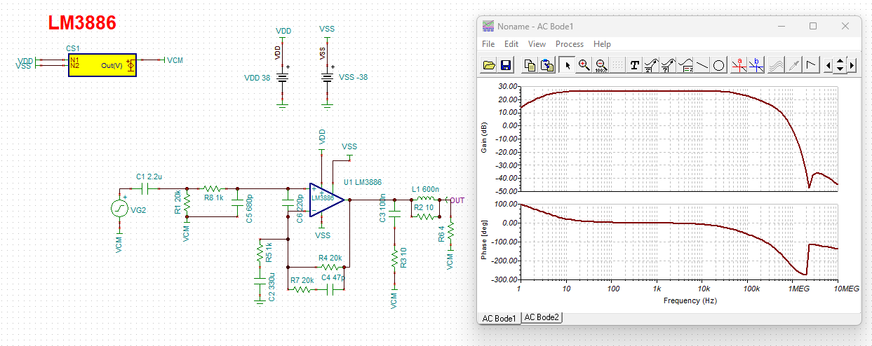Click the Noname - AC Bode1 window icon
Viewport: 872px width, 346px height.
488,26
